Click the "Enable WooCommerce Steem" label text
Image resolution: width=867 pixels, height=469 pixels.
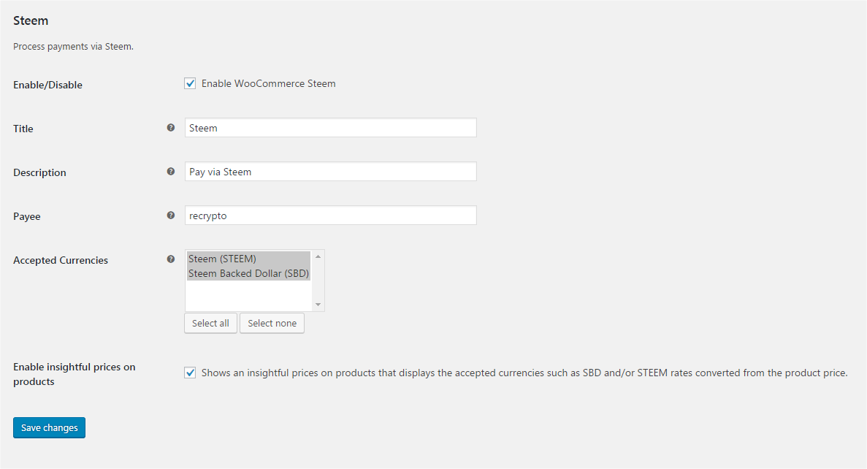pos(268,83)
